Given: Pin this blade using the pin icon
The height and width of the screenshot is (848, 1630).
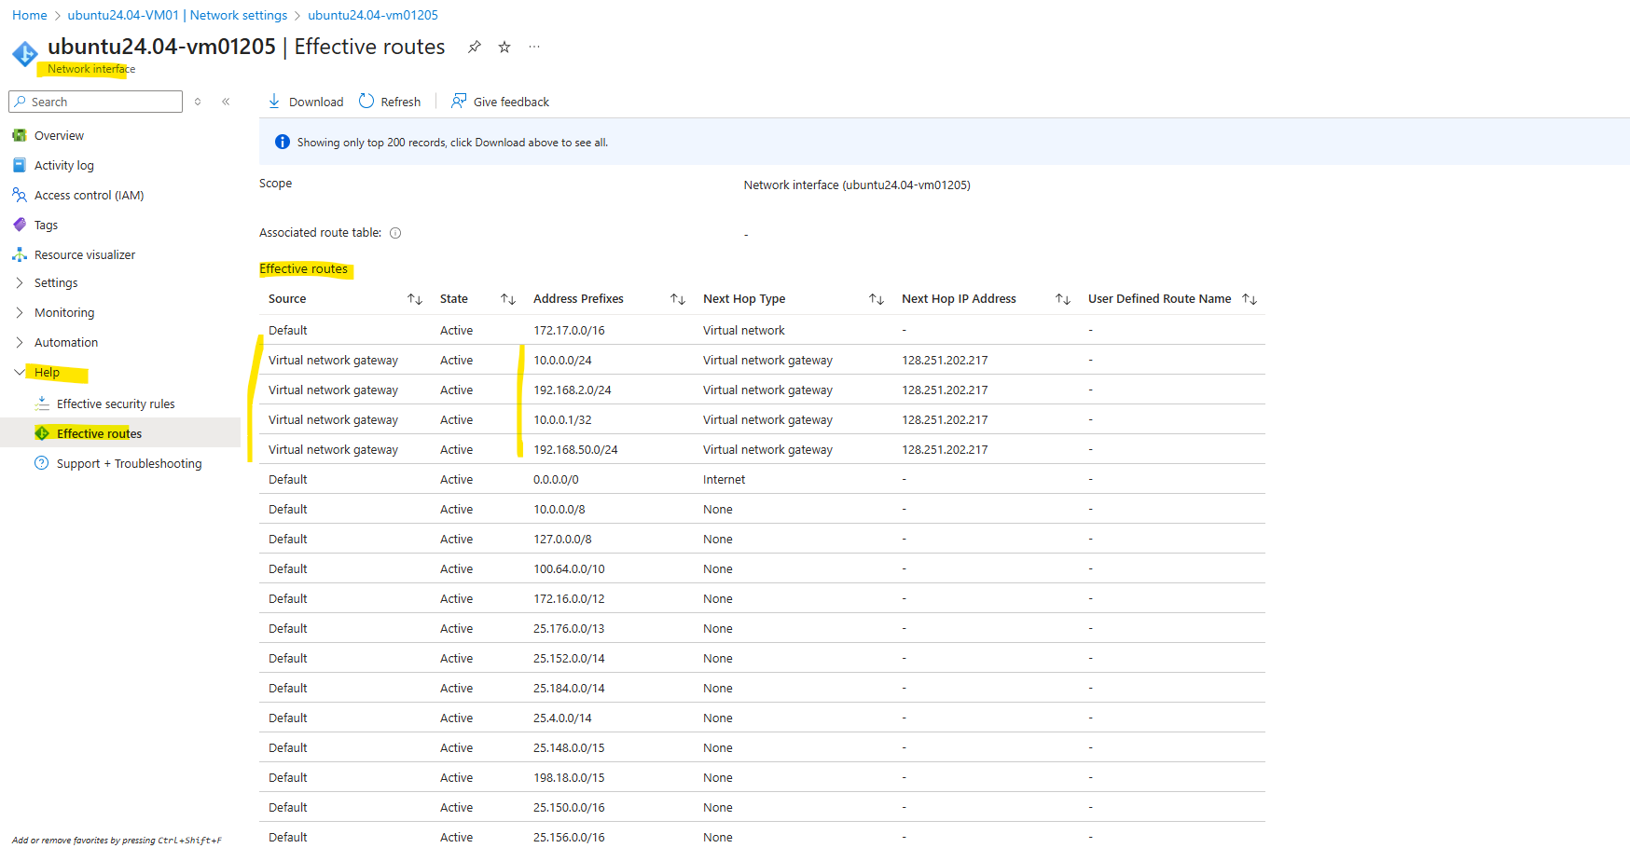Looking at the screenshot, I should (x=475, y=47).
